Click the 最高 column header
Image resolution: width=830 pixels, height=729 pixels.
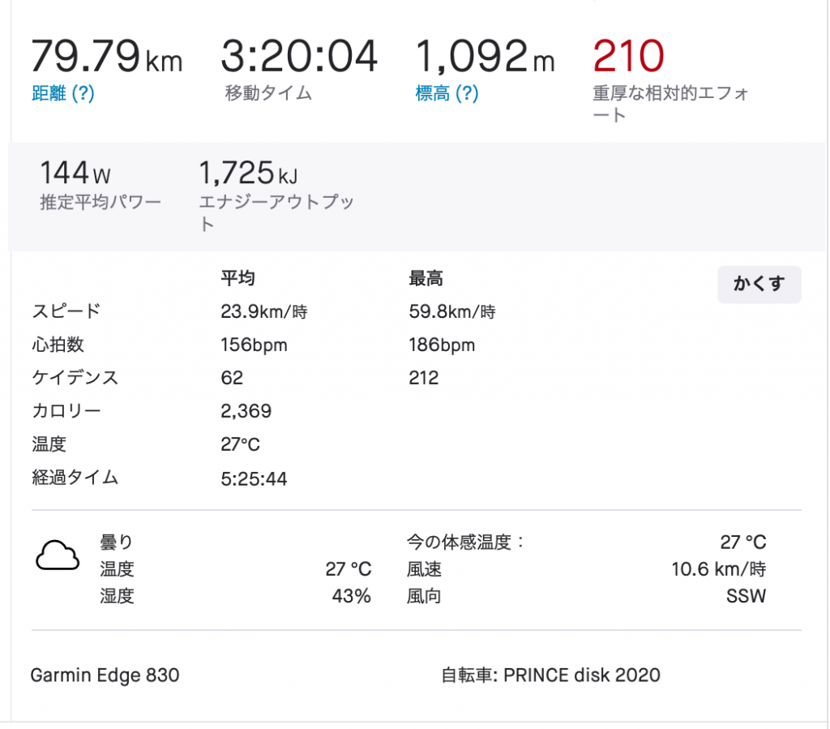point(426,278)
